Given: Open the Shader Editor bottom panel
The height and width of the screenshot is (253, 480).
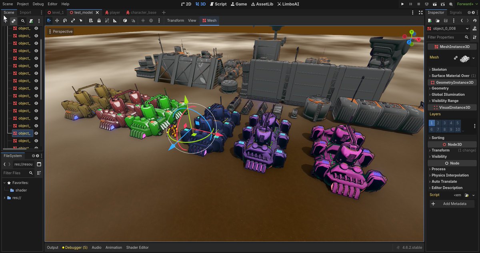Looking at the screenshot, I should pos(137,247).
